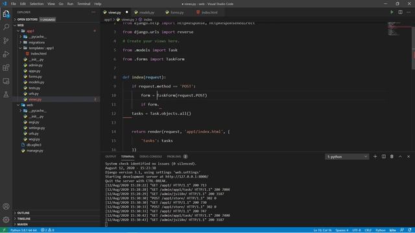Switch to the models.py editor tab
The image size is (415, 233).
point(147,12)
